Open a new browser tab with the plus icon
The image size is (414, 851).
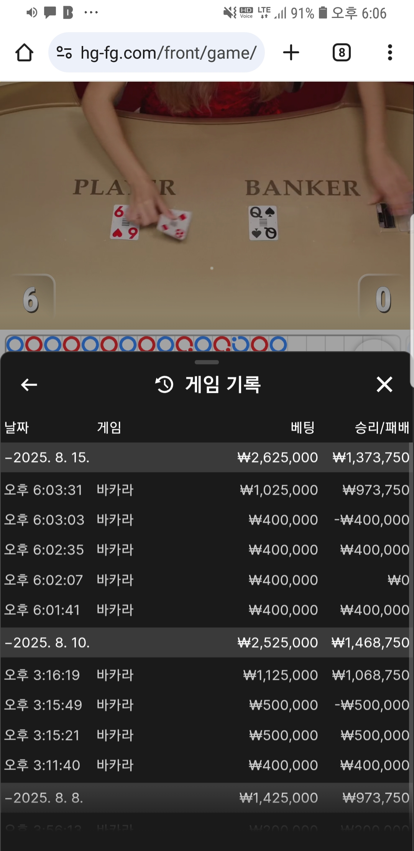point(291,53)
